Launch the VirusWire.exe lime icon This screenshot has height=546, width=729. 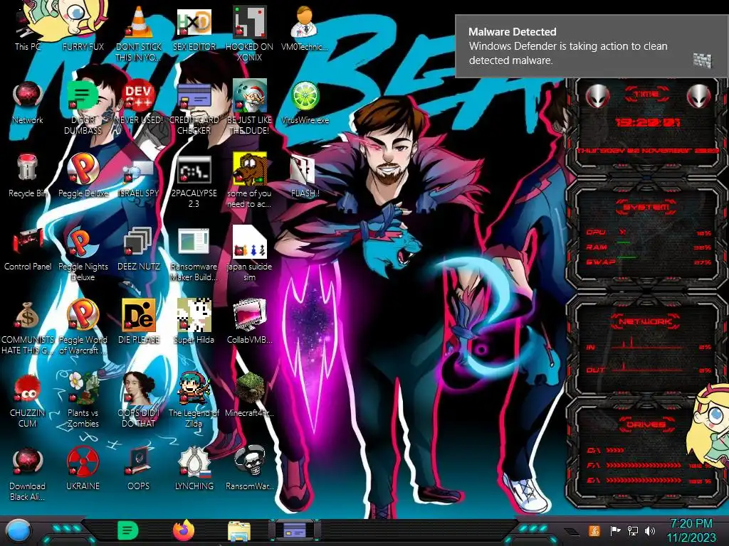click(305, 102)
